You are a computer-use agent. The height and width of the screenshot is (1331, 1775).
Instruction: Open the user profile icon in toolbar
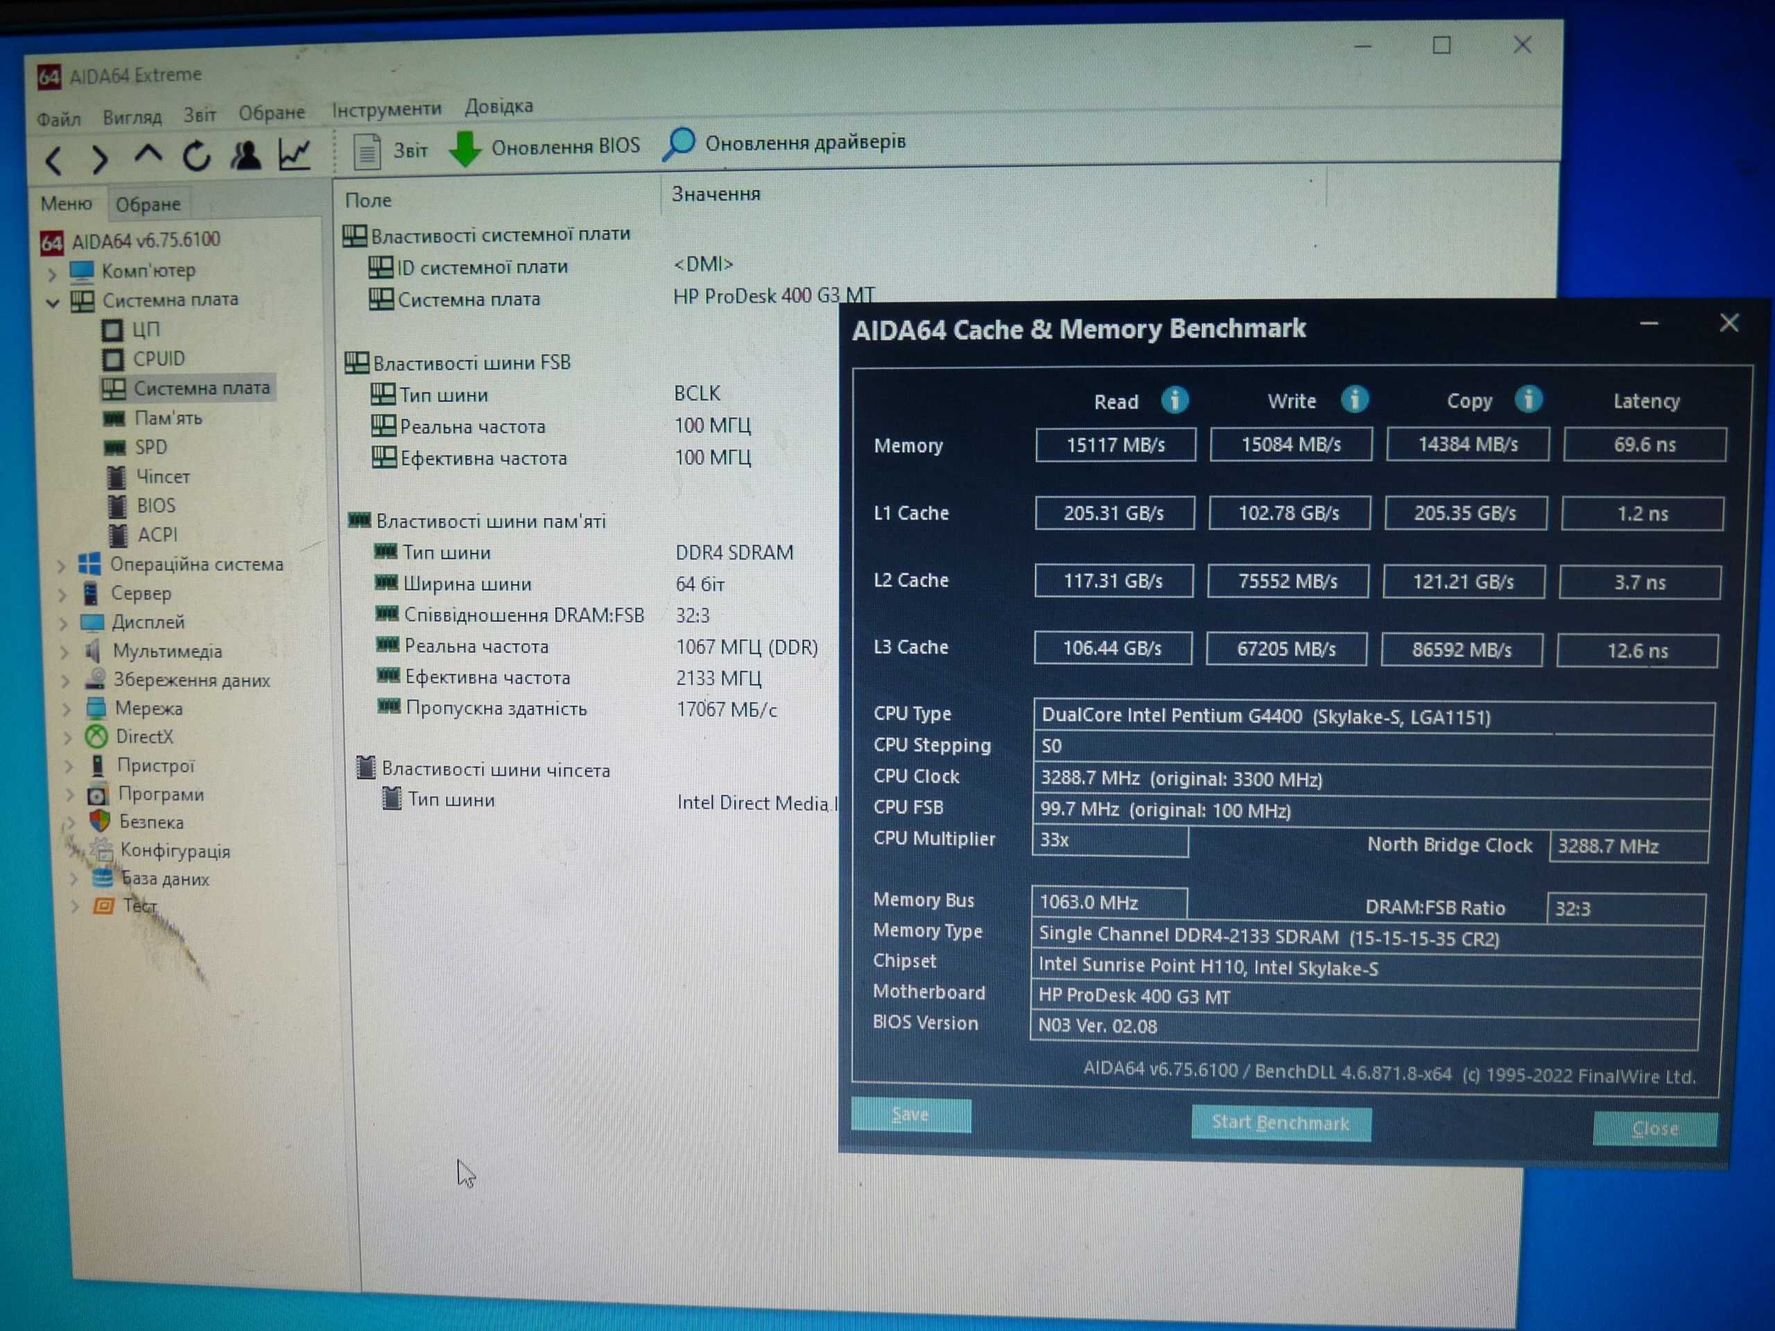point(245,155)
